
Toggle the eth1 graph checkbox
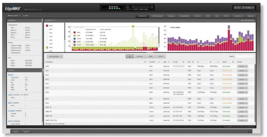tap(47, 29)
